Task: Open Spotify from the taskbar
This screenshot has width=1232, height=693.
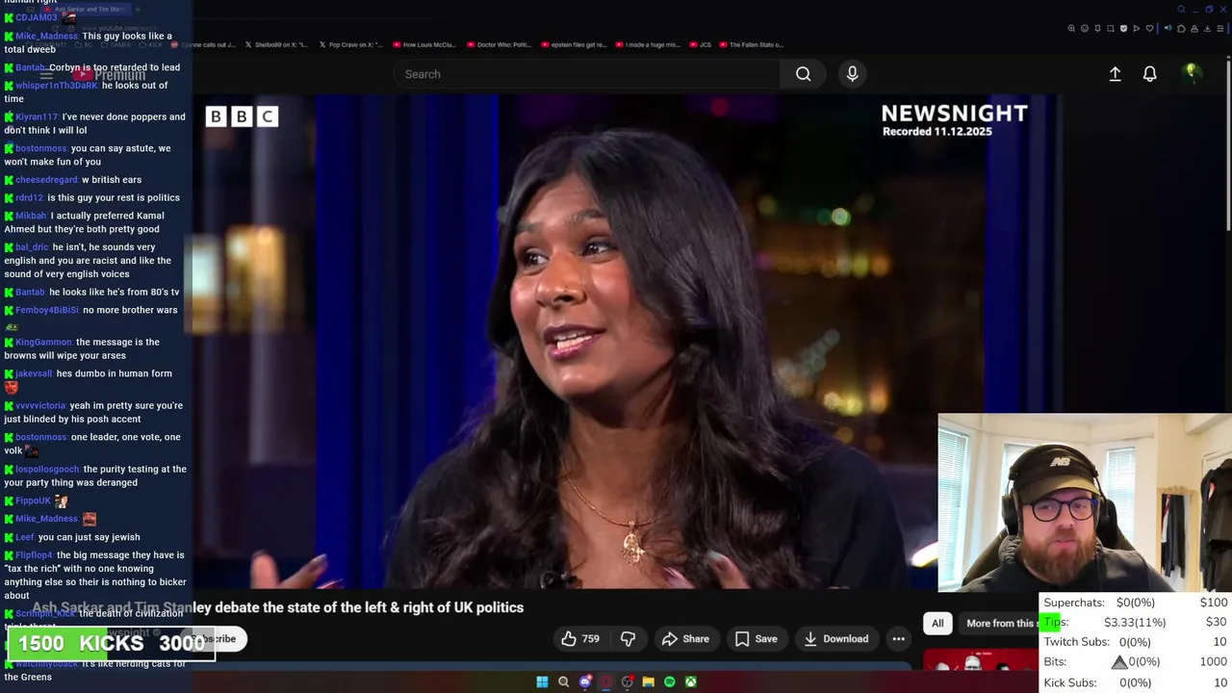Action: [670, 681]
